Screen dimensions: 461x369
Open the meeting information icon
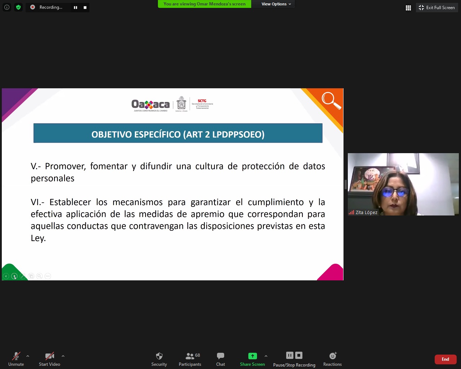click(x=7, y=7)
